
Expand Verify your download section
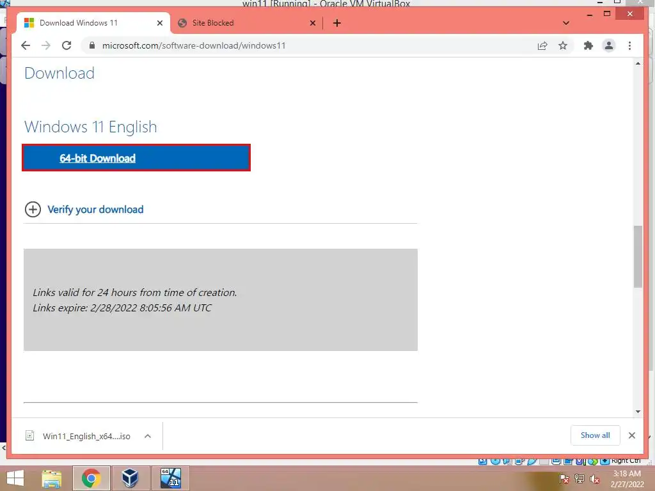click(33, 209)
